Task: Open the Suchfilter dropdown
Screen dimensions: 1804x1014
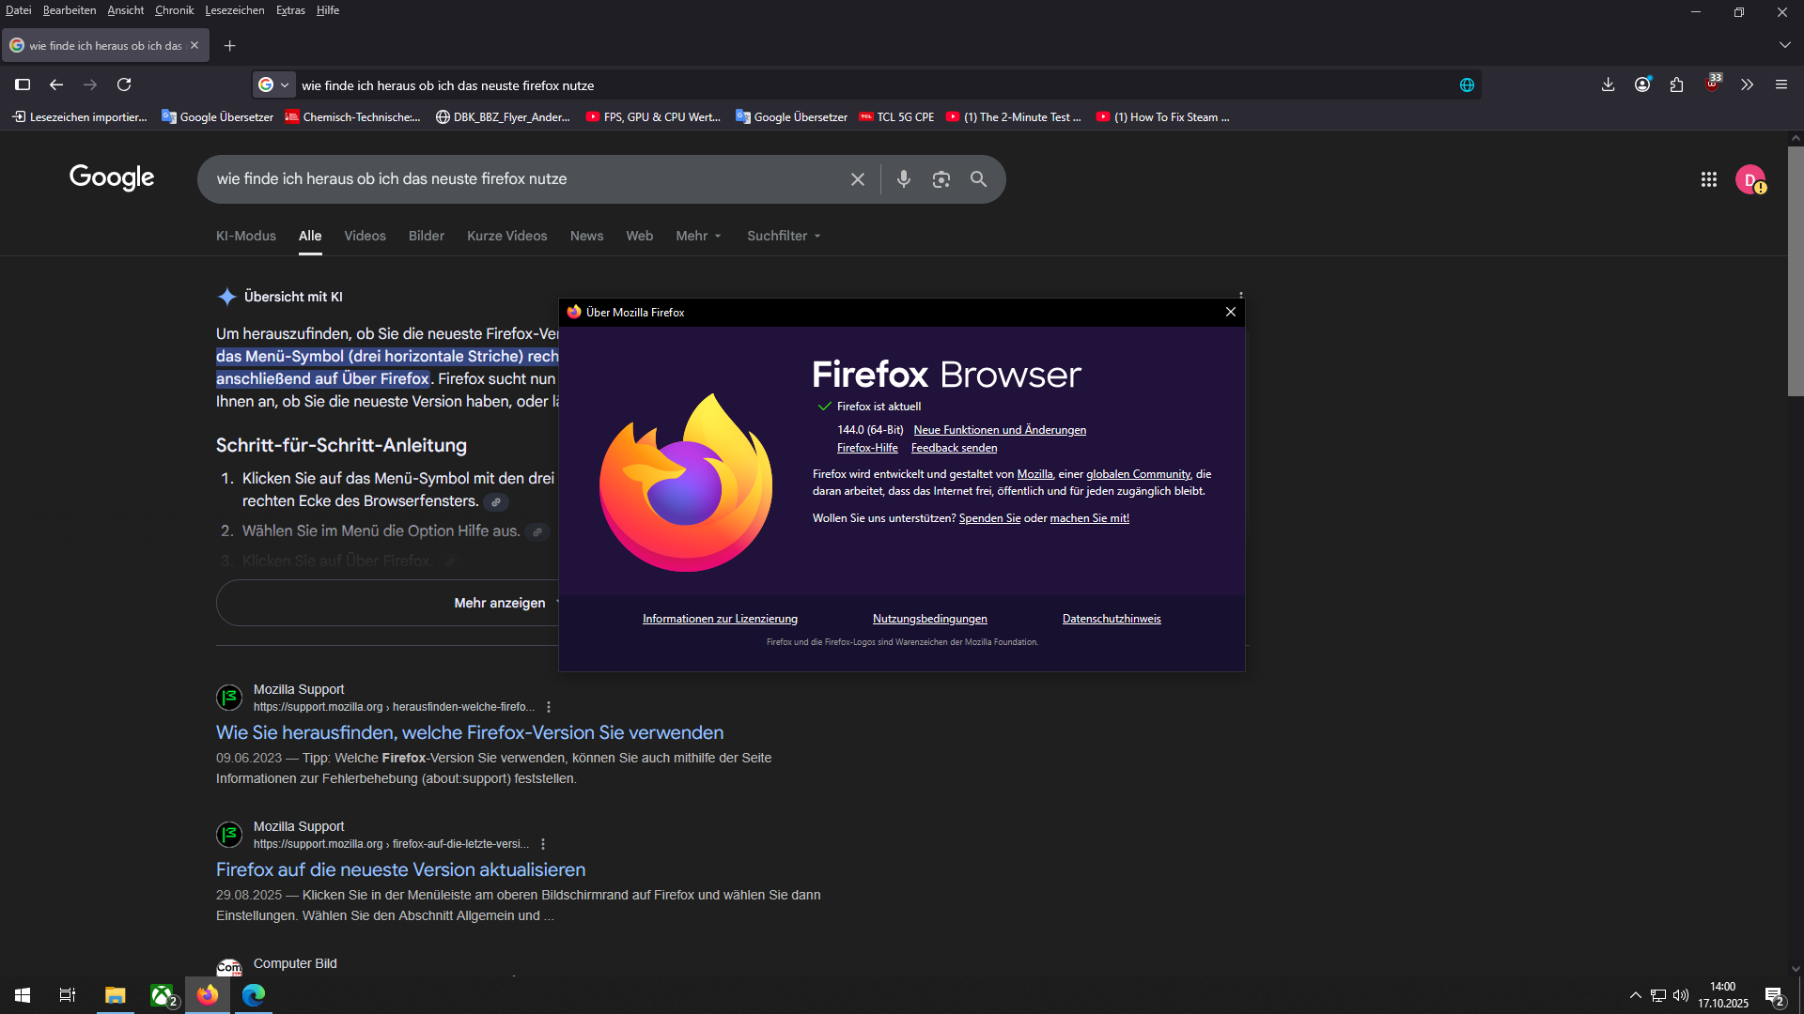Action: click(x=784, y=236)
